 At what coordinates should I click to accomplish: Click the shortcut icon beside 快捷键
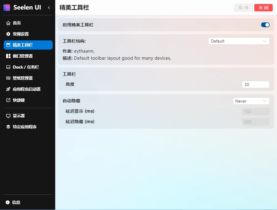pos(8,100)
